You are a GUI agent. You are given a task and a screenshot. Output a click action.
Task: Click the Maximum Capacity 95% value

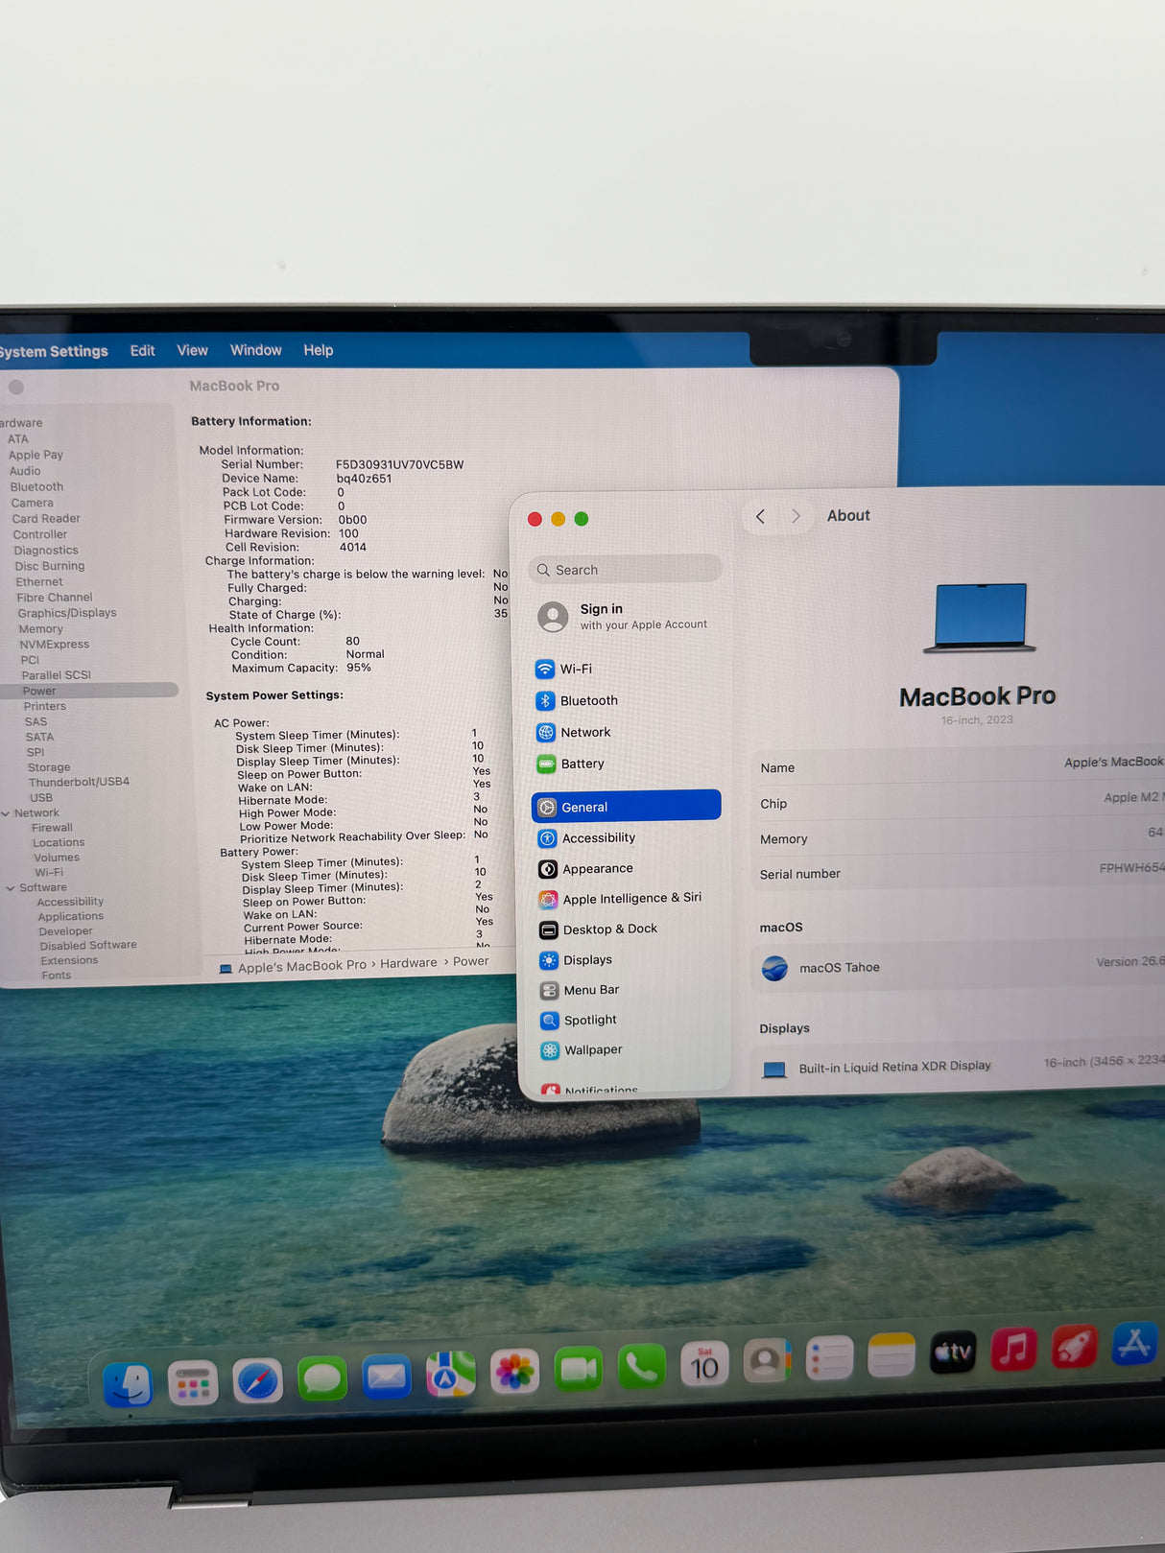tap(359, 668)
